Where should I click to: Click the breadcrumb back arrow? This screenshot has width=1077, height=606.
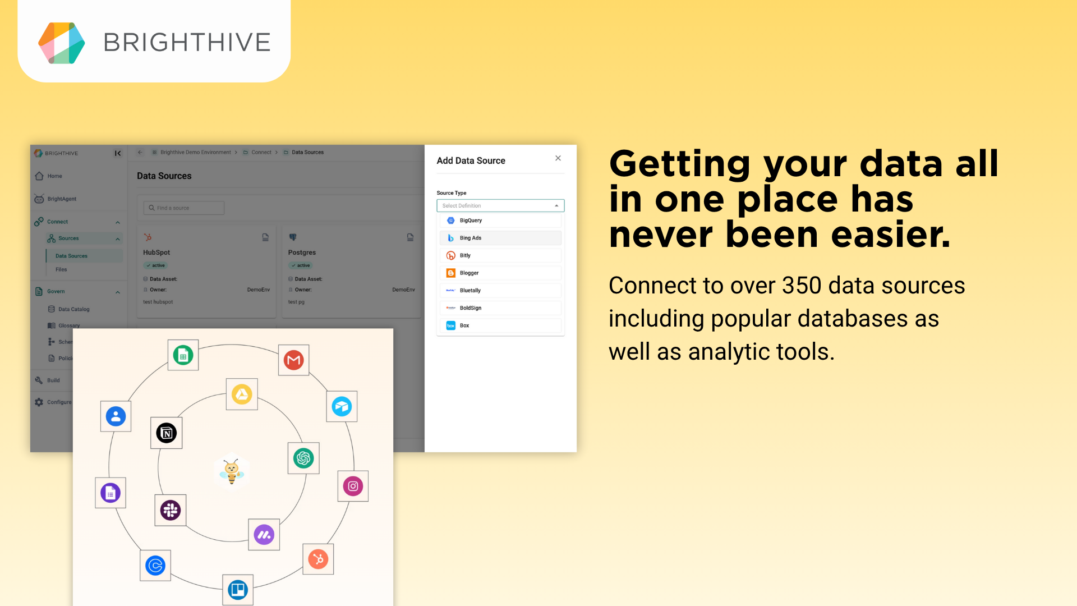(140, 152)
